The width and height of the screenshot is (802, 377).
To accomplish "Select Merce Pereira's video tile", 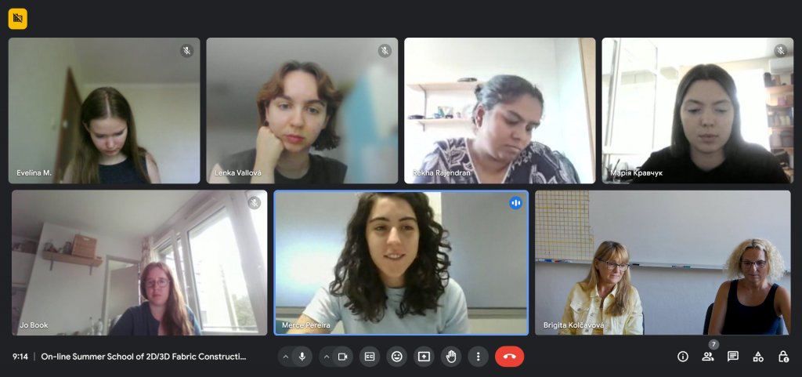I will [x=402, y=263].
